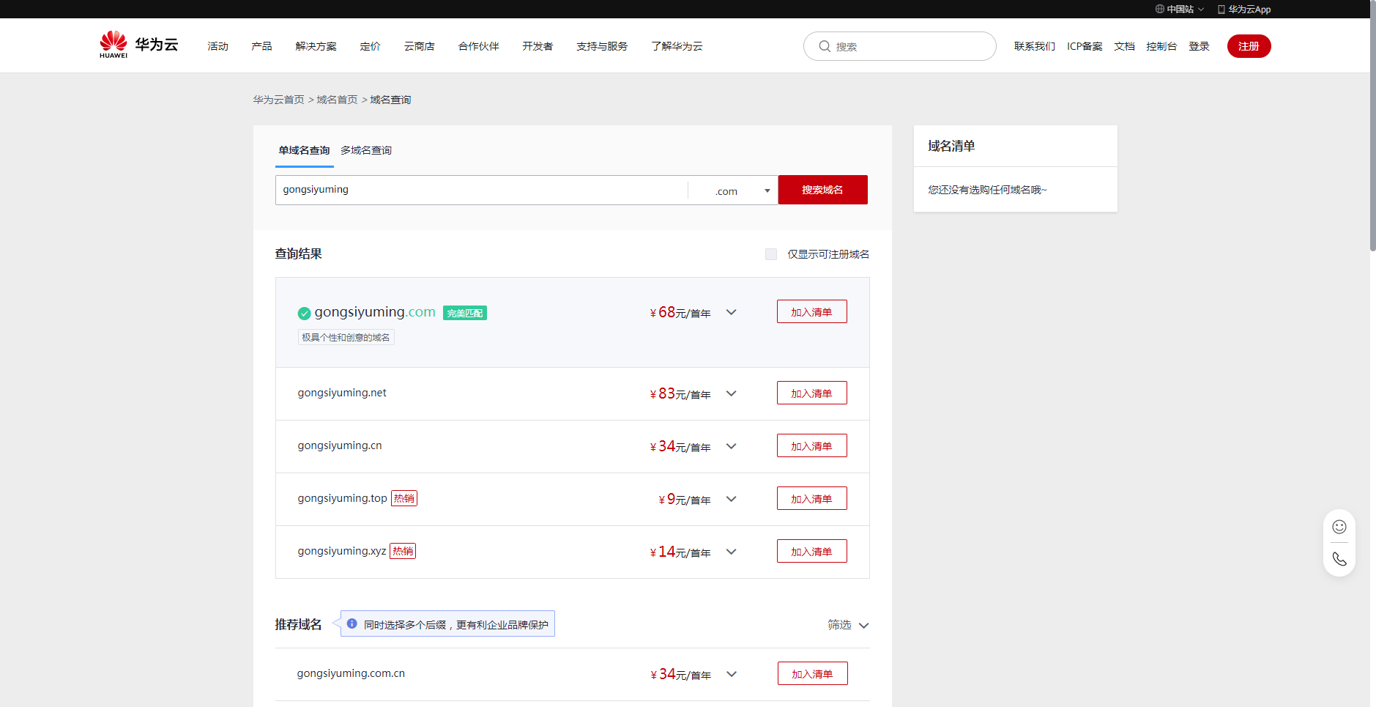Click the domain name input field

(481, 190)
